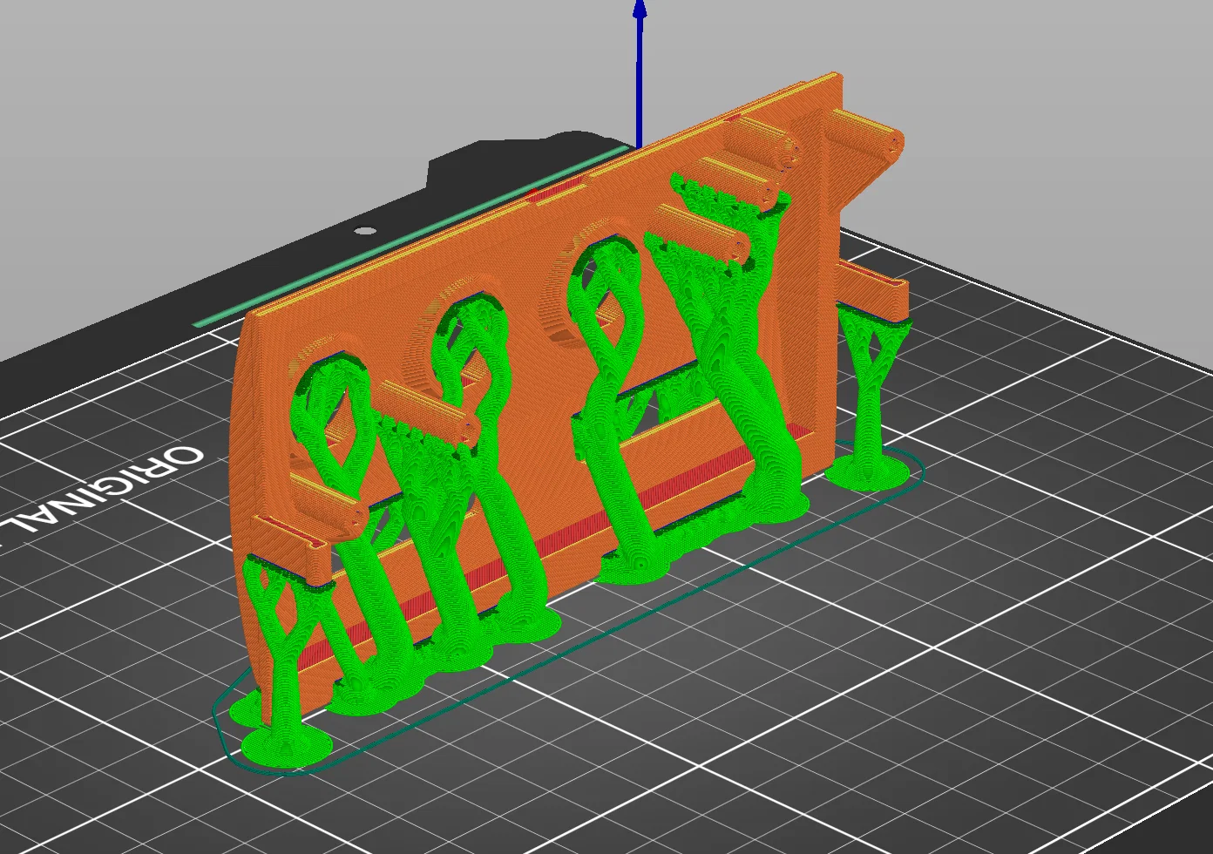1213x854 pixels.
Task: Select the front-left green support base disc
Action: pos(287,747)
